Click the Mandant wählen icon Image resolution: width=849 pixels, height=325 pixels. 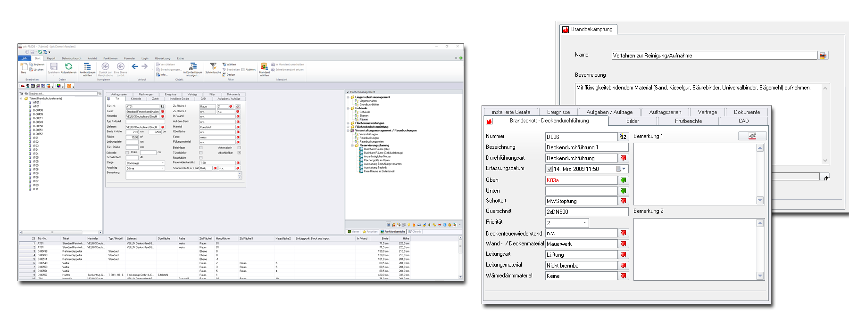(264, 67)
